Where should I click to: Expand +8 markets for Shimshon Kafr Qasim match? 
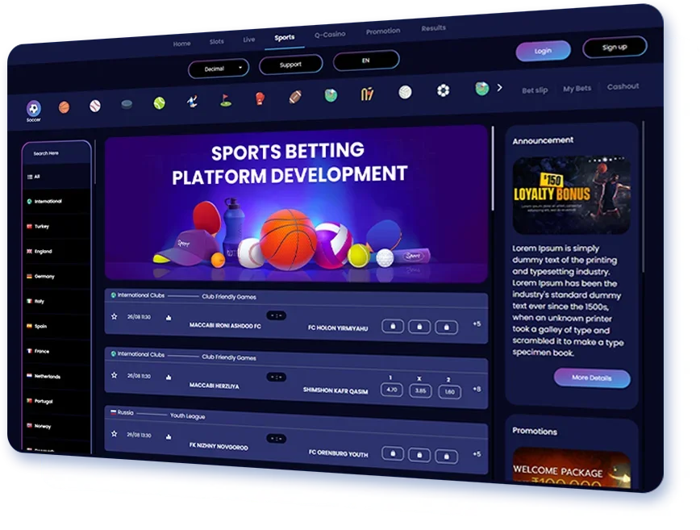[x=477, y=389]
